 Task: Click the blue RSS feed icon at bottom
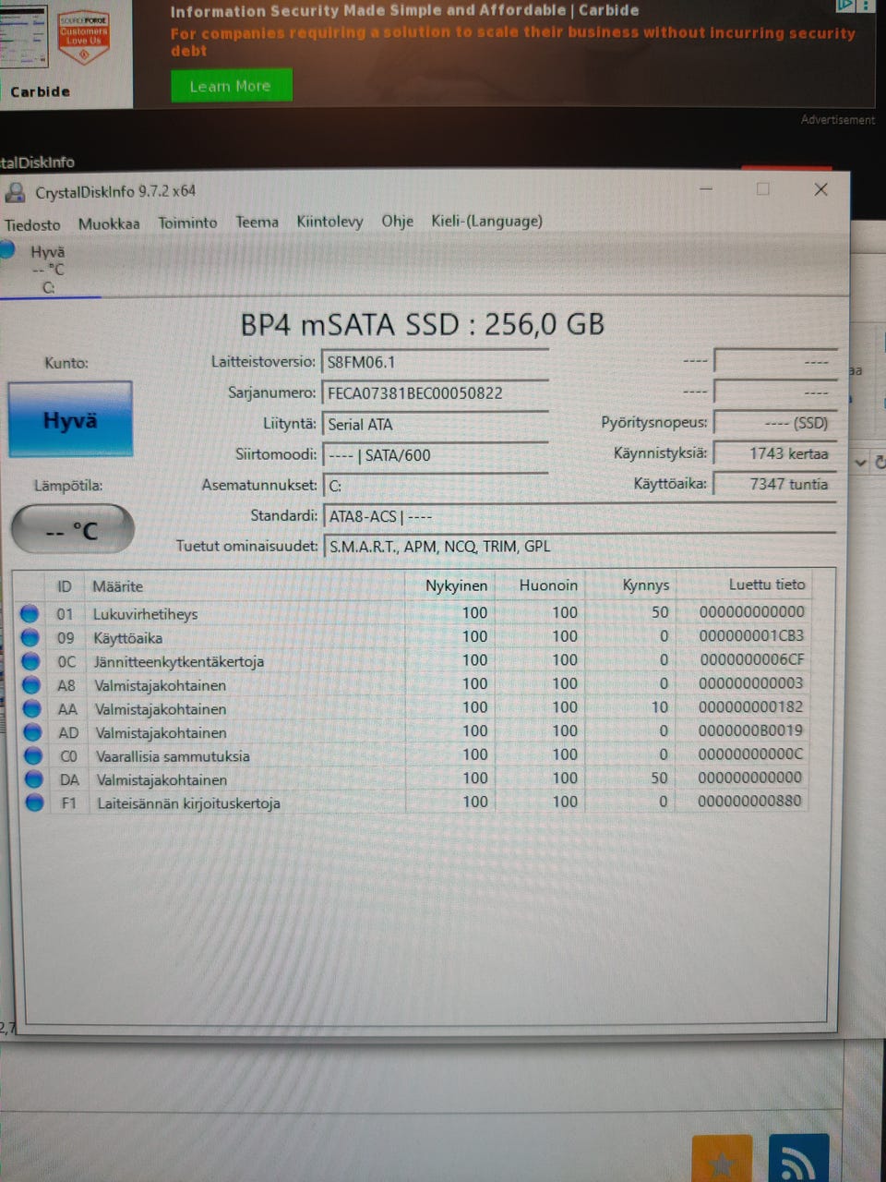(798, 1159)
